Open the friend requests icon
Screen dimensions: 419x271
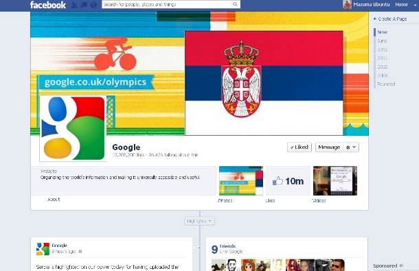click(75, 5)
